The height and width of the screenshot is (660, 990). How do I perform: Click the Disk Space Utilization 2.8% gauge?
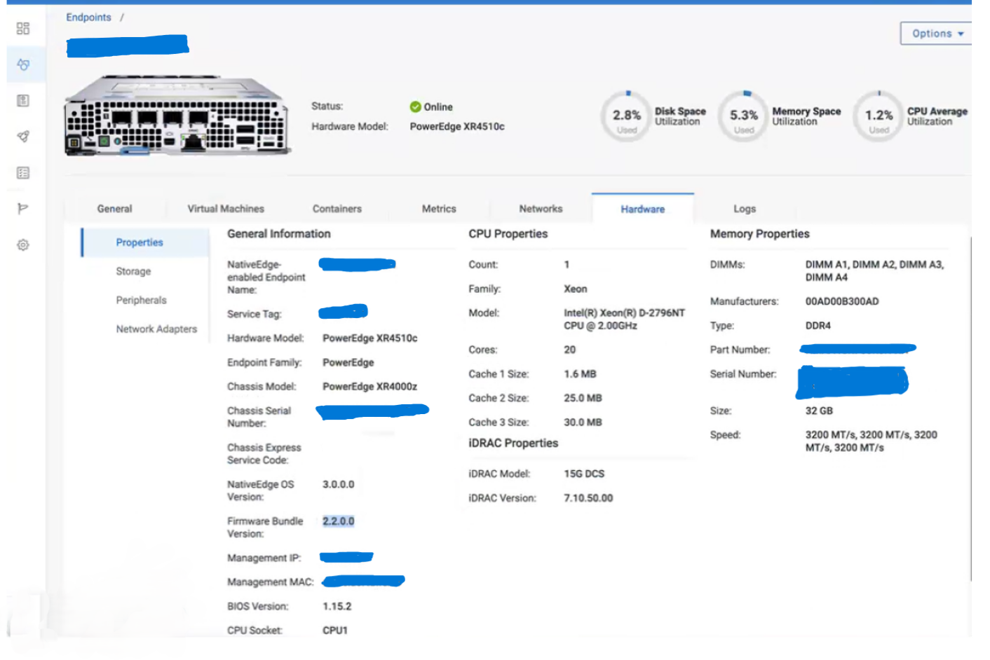coord(627,116)
